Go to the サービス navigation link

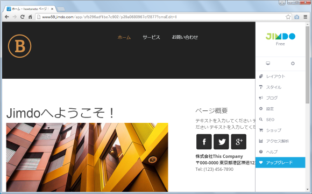tap(151, 37)
